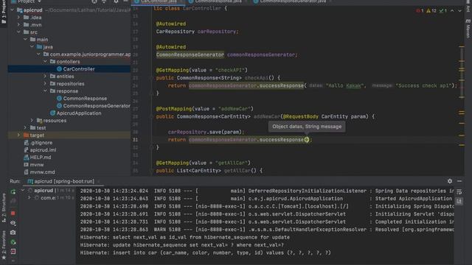Open ApicrudApplication in project tree
Screen dimensions: 472x265
[79, 113]
